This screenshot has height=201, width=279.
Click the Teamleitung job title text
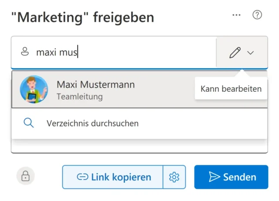79,97
